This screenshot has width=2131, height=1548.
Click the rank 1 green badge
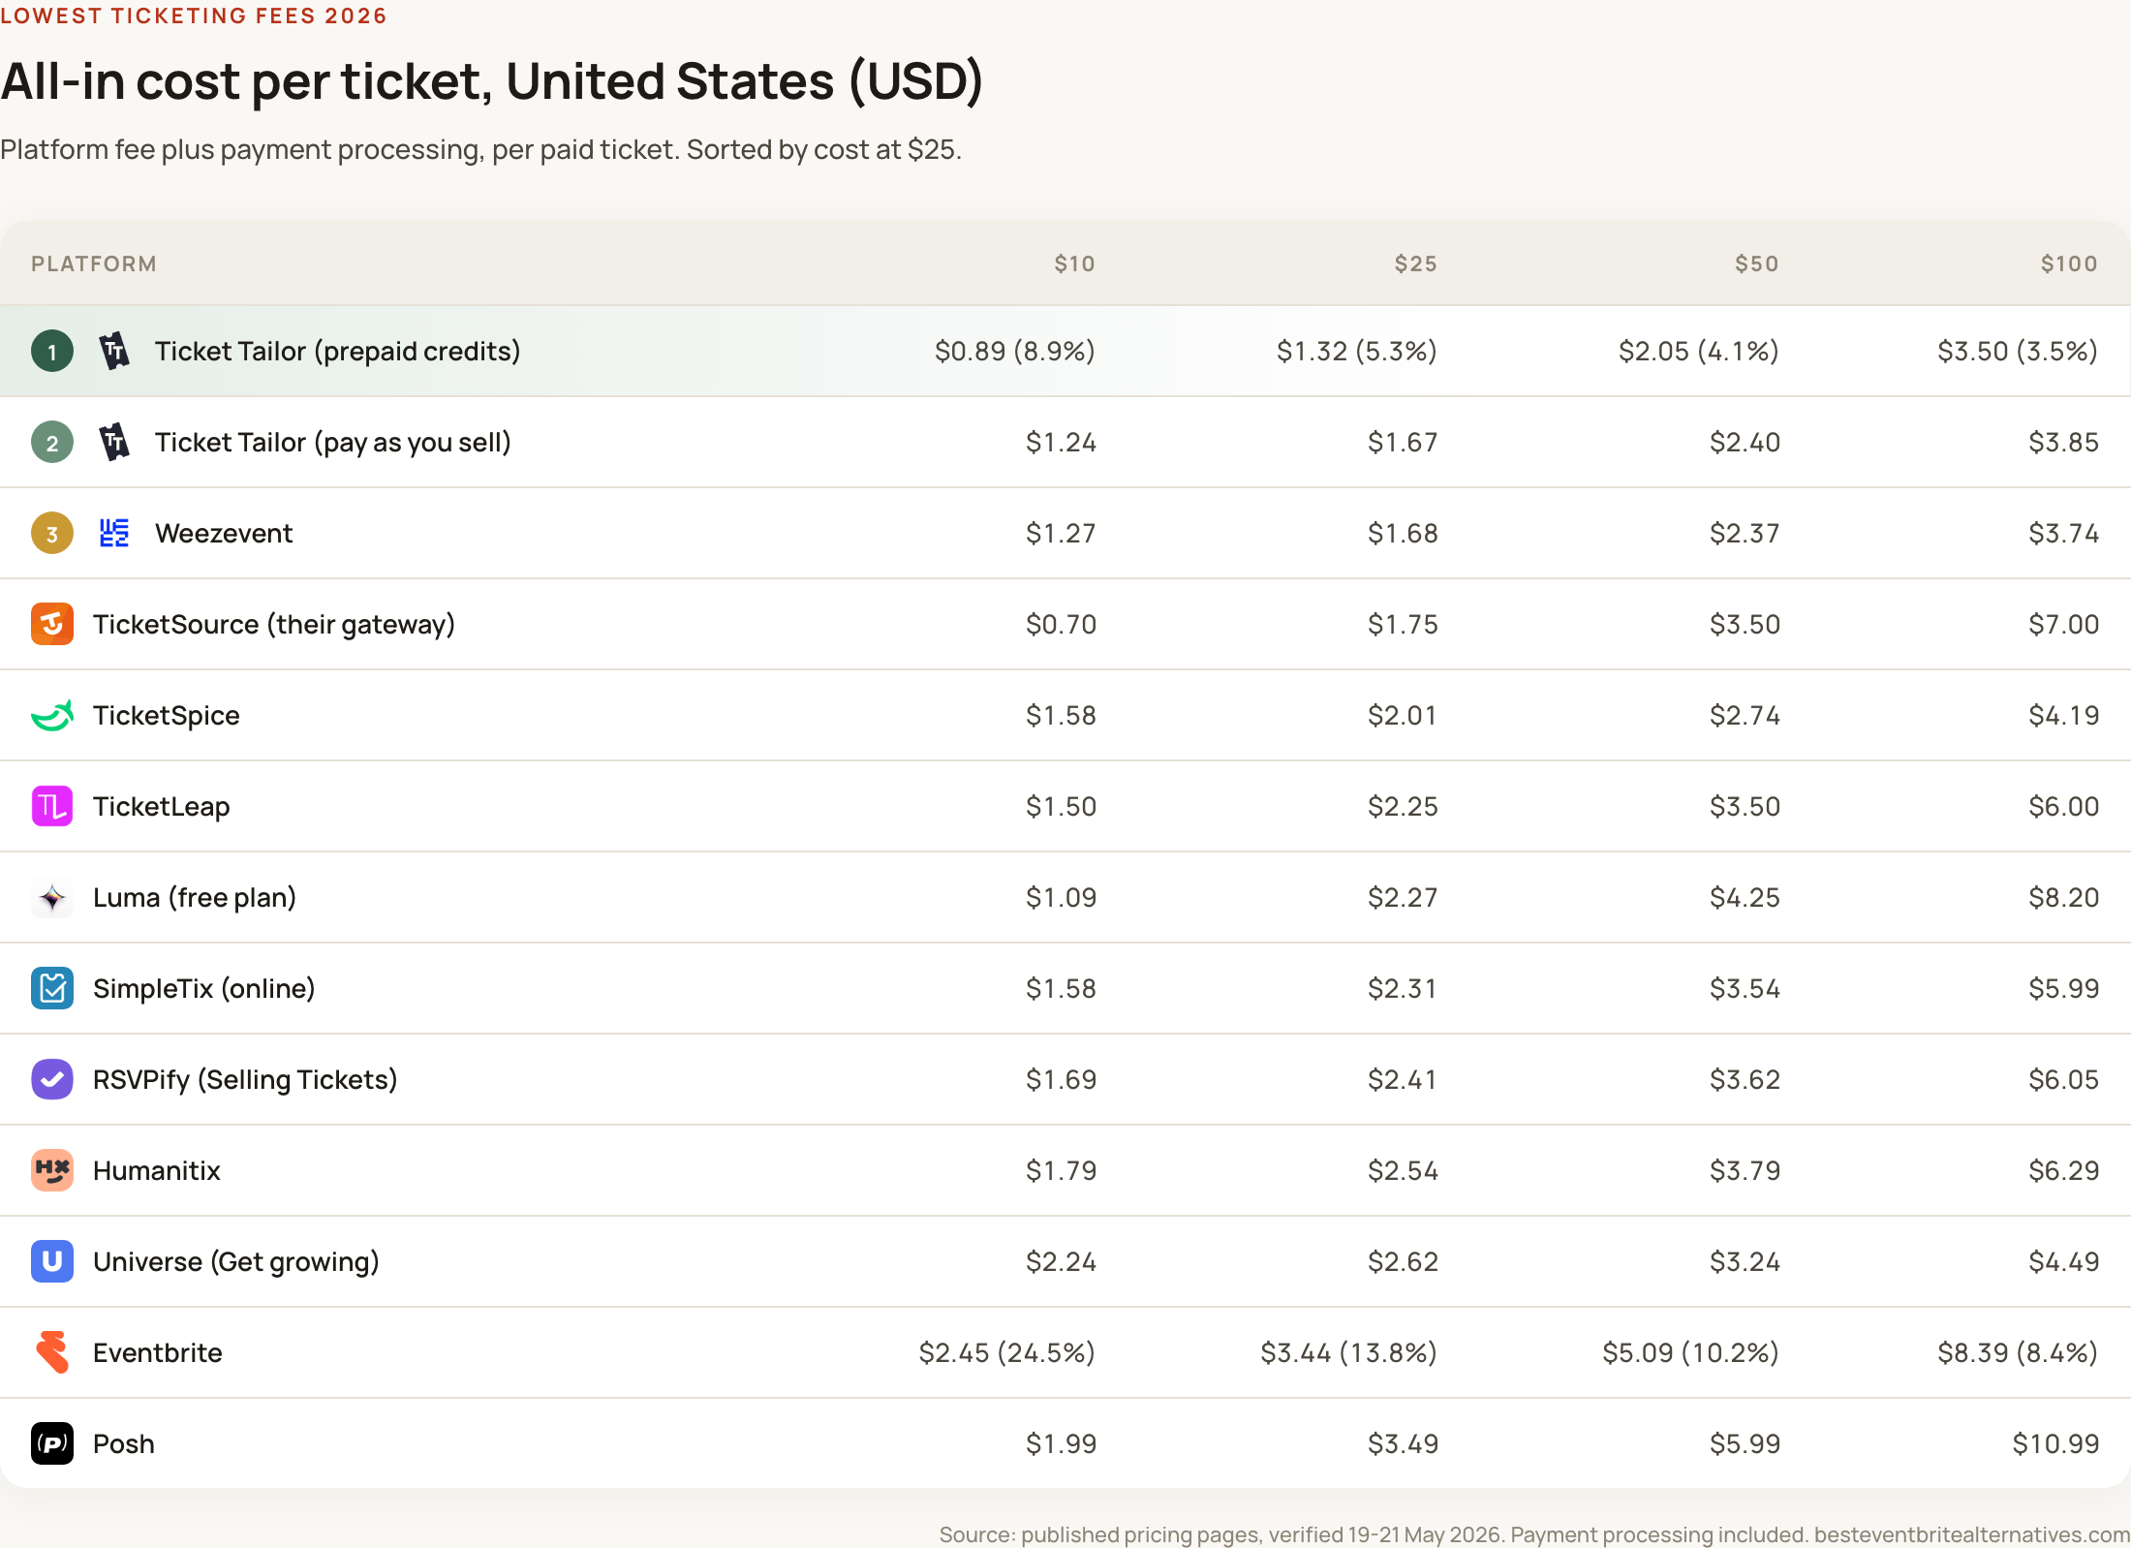tap(52, 351)
